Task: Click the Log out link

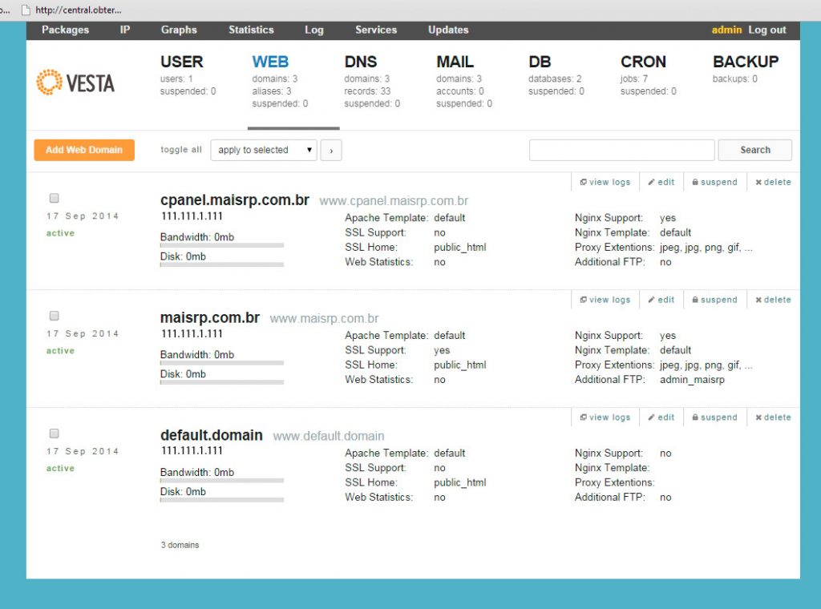Action: coord(767,30)
